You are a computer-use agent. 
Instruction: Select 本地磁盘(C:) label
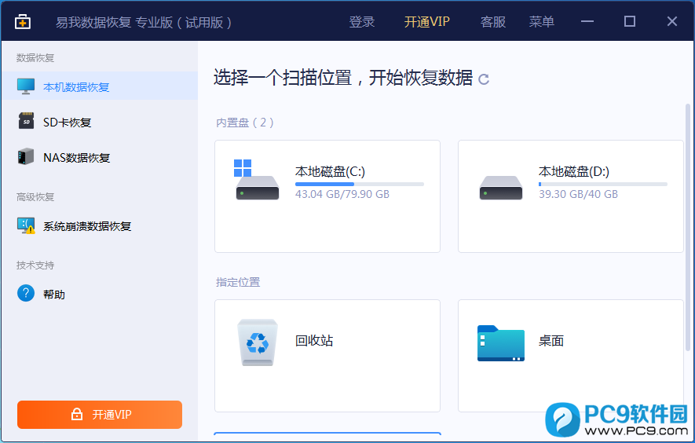(330, 171)
